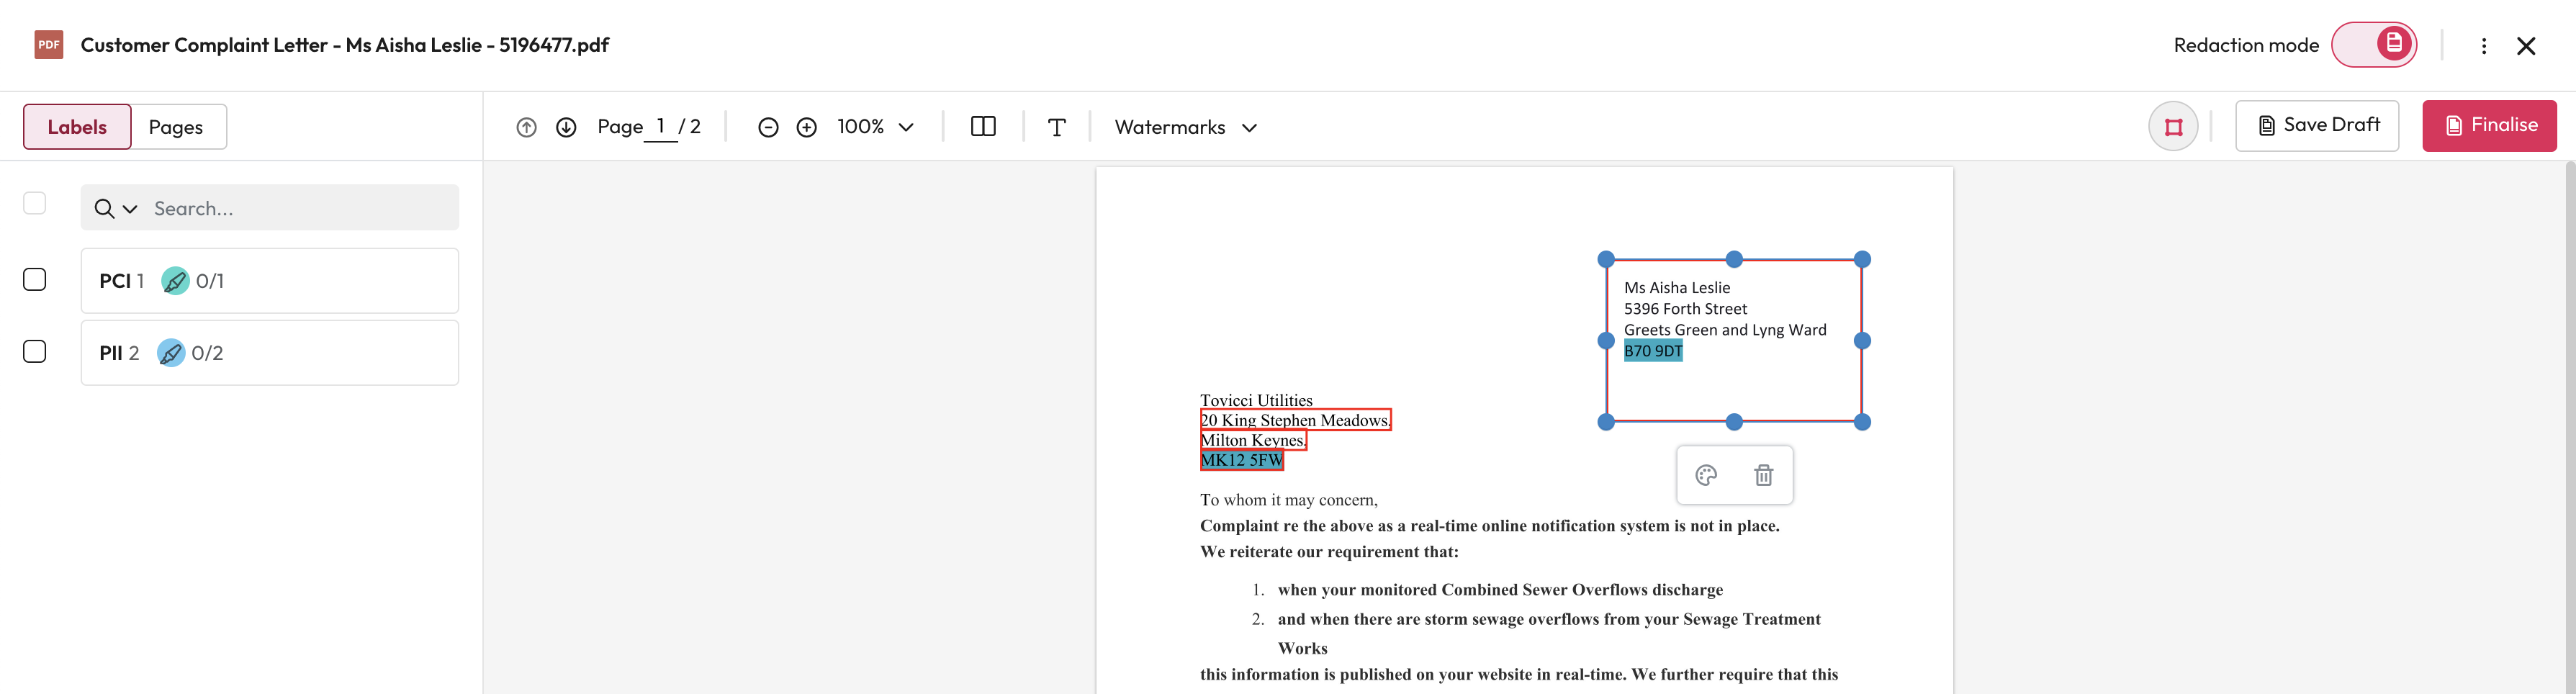Screen dimensions: 2576x694
Task: Toggle Redaction mode switch
Action: pyautogui.click(x=2374, y=45)
